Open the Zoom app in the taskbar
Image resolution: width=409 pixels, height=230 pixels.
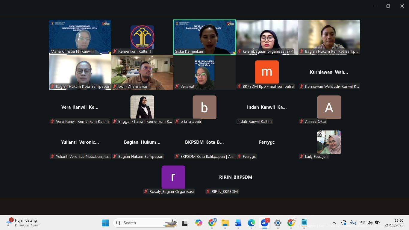pos(264,223)
